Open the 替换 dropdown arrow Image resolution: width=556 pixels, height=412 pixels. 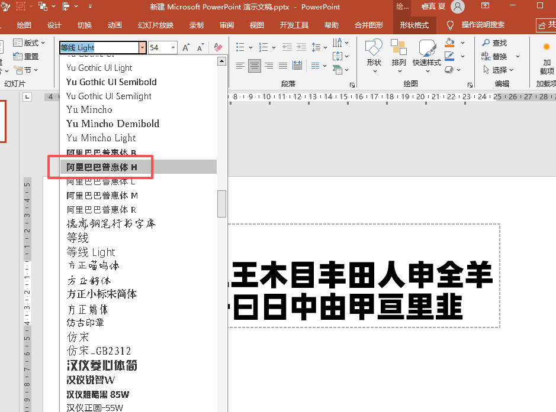point(518,56)
